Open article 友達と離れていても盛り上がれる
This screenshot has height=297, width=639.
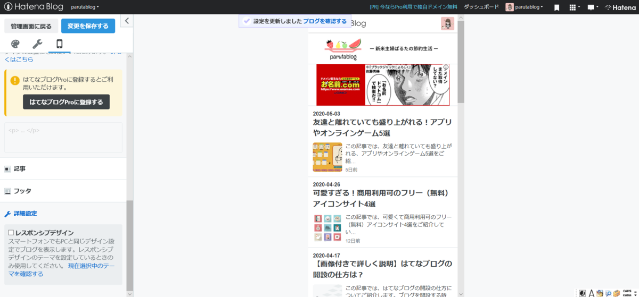pyautogui.click(x=382, y=128)
